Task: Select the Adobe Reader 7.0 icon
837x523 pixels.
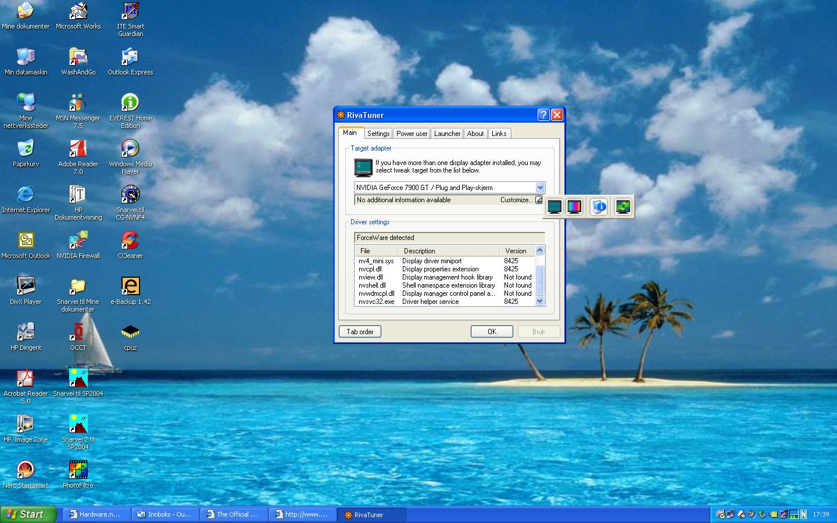Action: [x=78, y=157]
